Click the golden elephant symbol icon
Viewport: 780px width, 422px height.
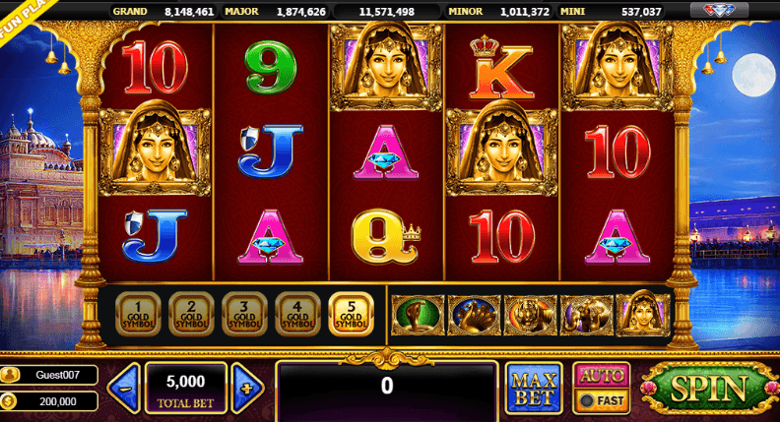pos(587,315)
